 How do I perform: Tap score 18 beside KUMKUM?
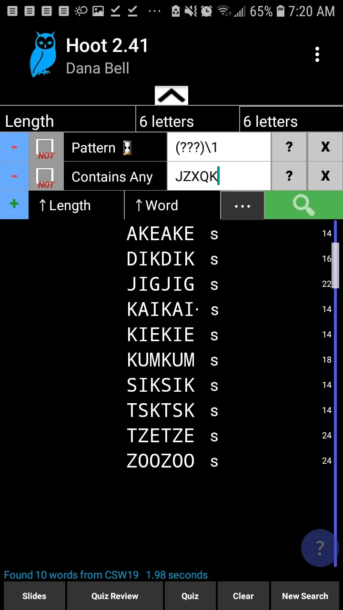[326, 360]
